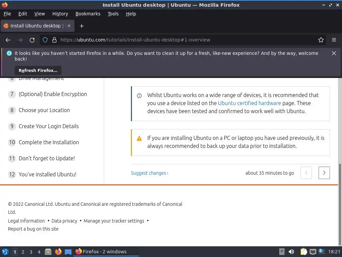
Task: Go to the next tutorial step arrow
Action: 324,173
